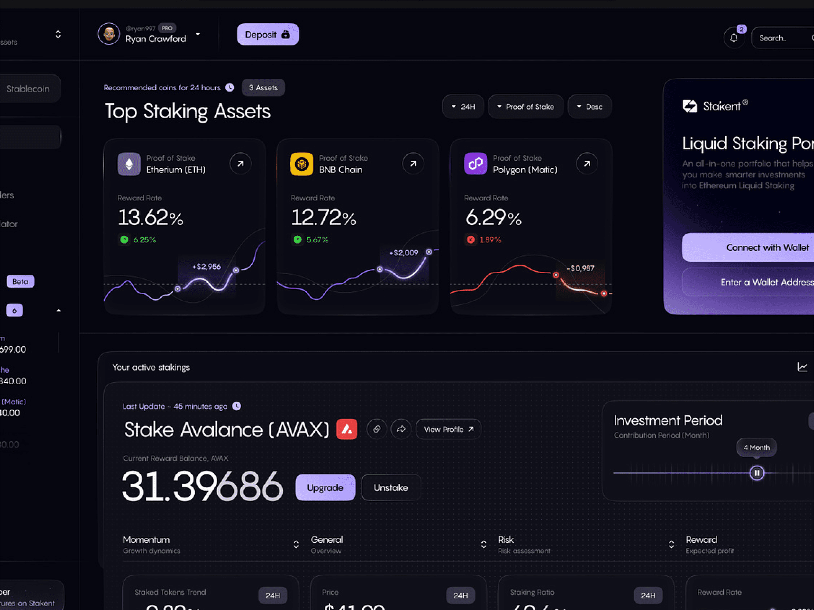The image size is (814, 610).
Task: Click the red Avalanche AVAX logo
Action: tap(347, 429)
